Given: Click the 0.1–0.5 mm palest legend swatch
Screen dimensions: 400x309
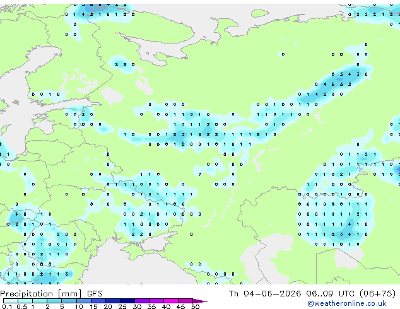Looking at the screenshot, I should pyautogui.click(x=11, y=301).
